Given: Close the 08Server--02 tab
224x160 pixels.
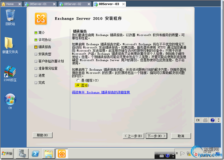Looking at the screenshot, I should 89,4.
